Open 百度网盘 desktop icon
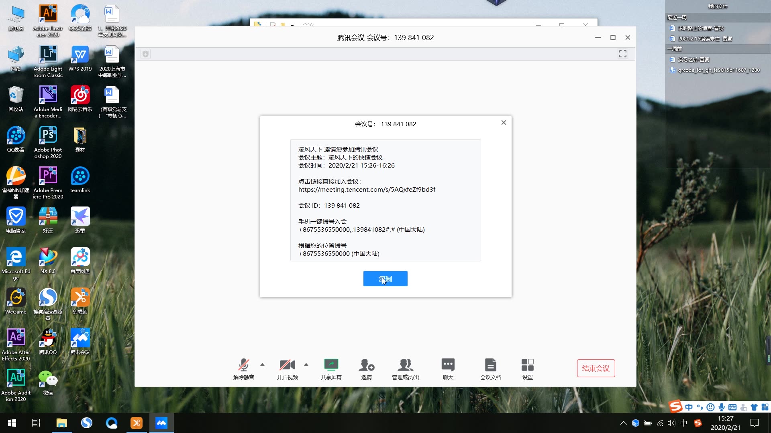Viewport: 771px width, 433px height. click(80, 261)
